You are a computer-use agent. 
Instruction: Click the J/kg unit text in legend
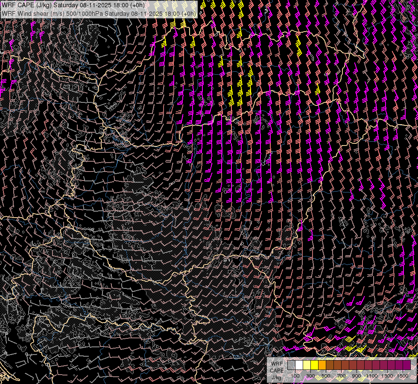click(x=276, y=377)
